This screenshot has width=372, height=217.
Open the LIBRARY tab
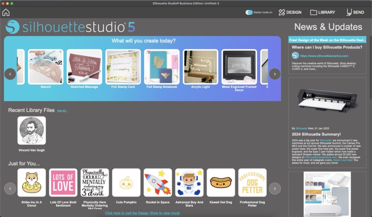pos(322,12)
